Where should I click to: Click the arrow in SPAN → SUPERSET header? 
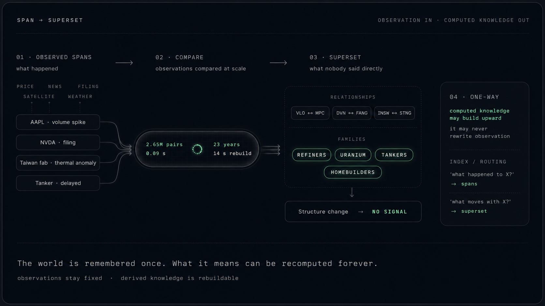click(x=41, y=20)
